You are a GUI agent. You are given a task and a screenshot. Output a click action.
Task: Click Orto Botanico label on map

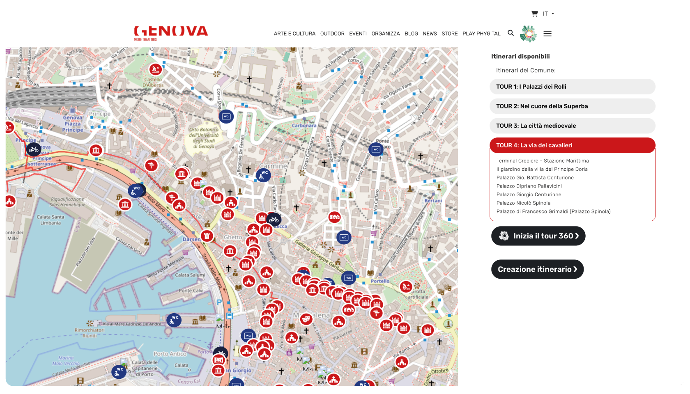[204, 138]
